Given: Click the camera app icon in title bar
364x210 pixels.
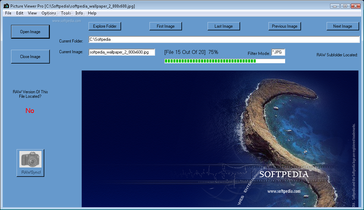Looking at the screenshot, I should tap(6, 6).
